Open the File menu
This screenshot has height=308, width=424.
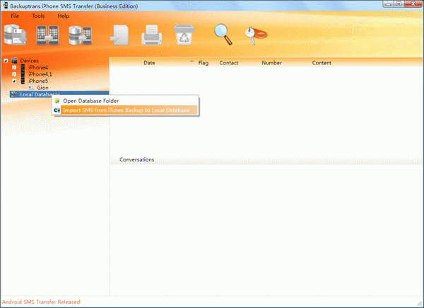pos(15,16)
